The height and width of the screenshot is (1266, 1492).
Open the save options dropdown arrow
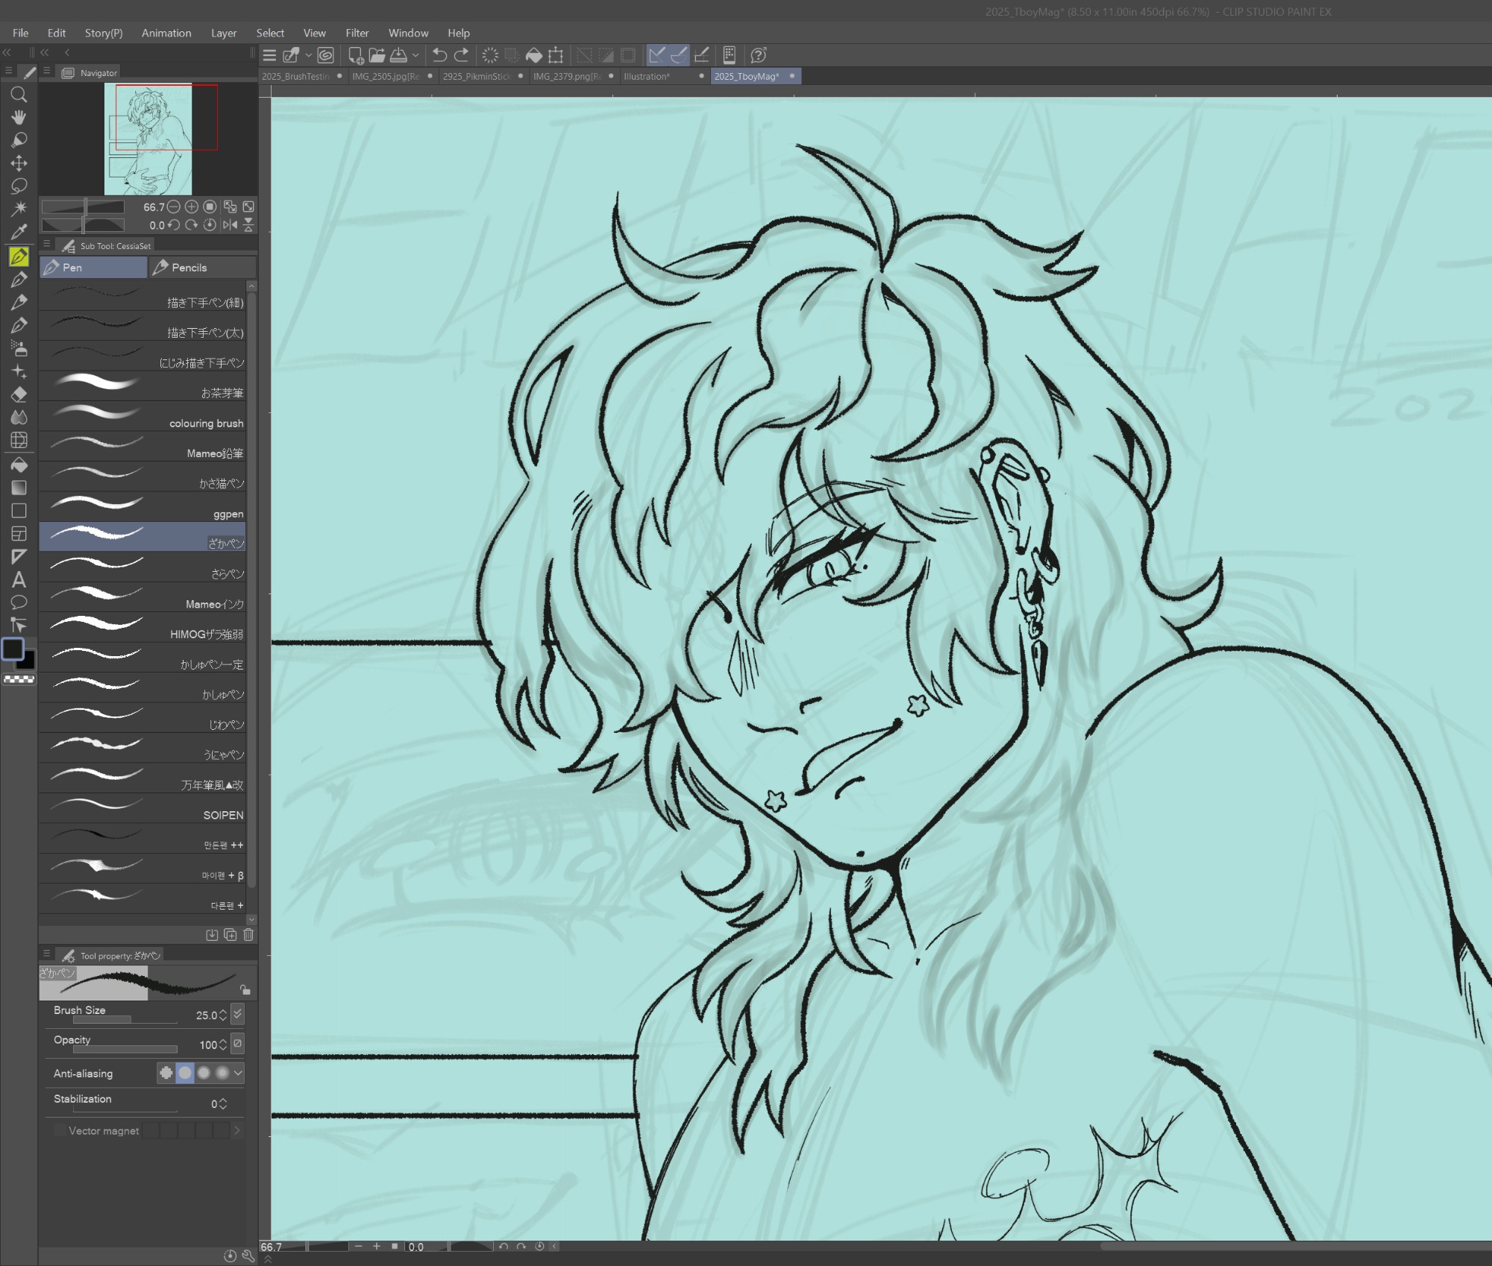(x=416, y=55)
